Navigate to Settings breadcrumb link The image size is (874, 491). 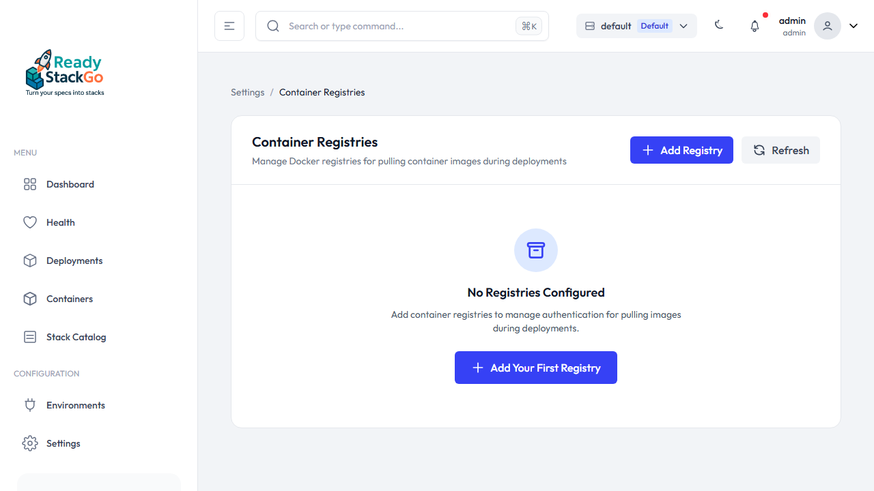point(247,92)
